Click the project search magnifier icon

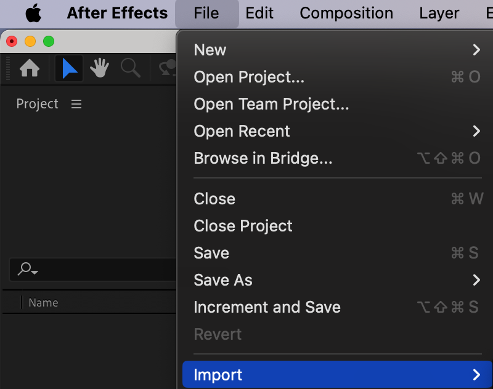point(27,269)
